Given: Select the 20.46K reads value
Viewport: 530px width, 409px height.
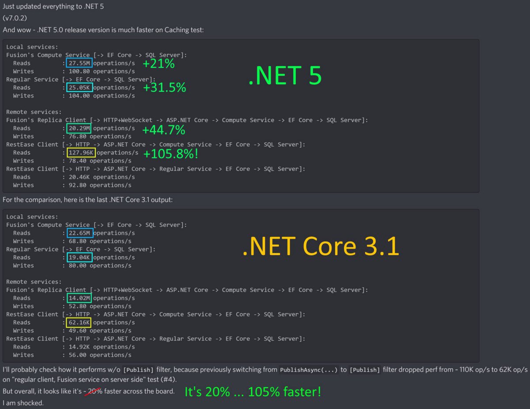Looking at the screenshot, I should pyautogui.click(x=79, y=177).
